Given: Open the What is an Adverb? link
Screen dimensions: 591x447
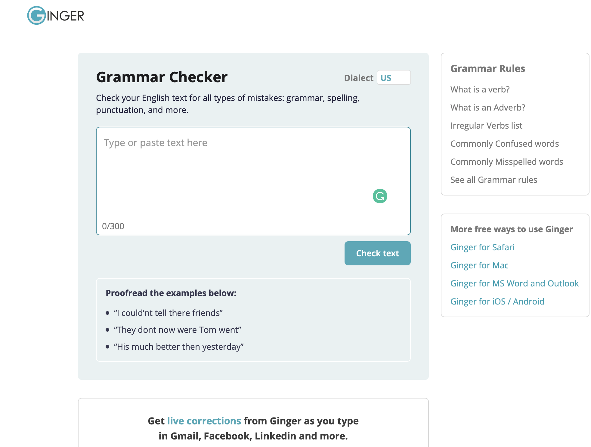Looking at the screenshot, I should coord(488,108).
